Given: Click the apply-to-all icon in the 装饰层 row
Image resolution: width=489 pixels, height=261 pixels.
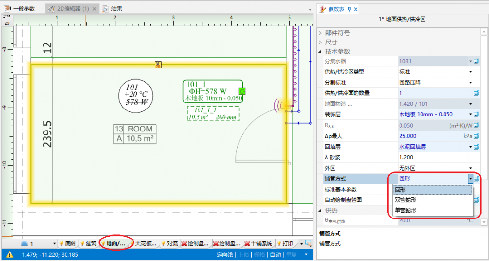Looking at the screenshot, I should [477, 114].
